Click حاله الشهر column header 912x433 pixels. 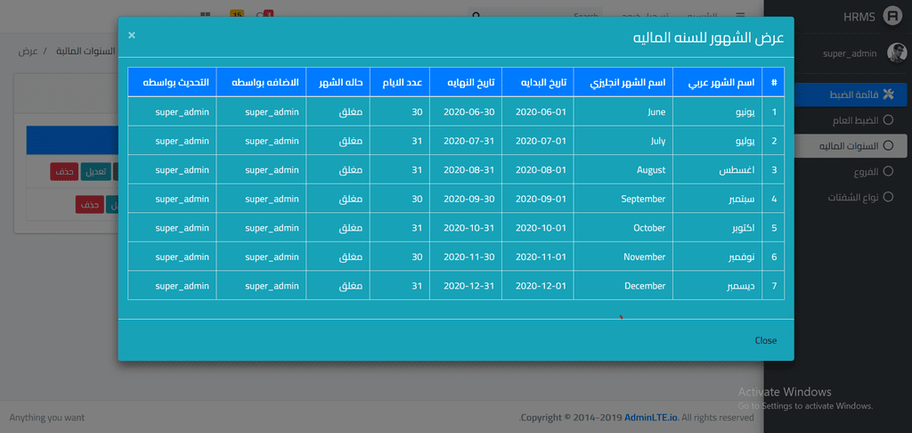click(x=338, y=82)
